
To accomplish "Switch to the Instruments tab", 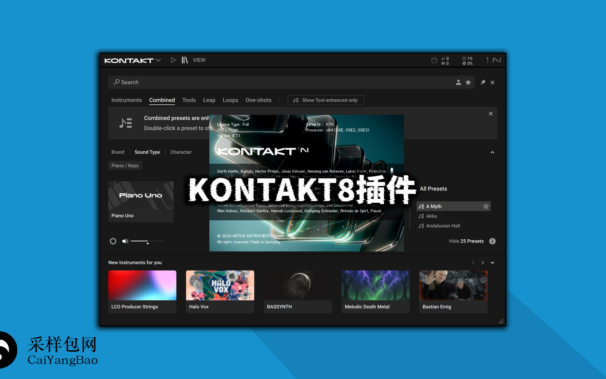I will (126, 100).
